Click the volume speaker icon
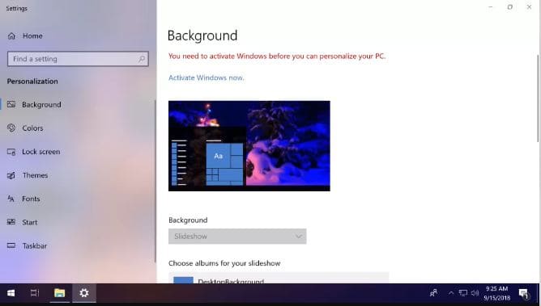Screen dimensions: 541x306 pos(475,293)
